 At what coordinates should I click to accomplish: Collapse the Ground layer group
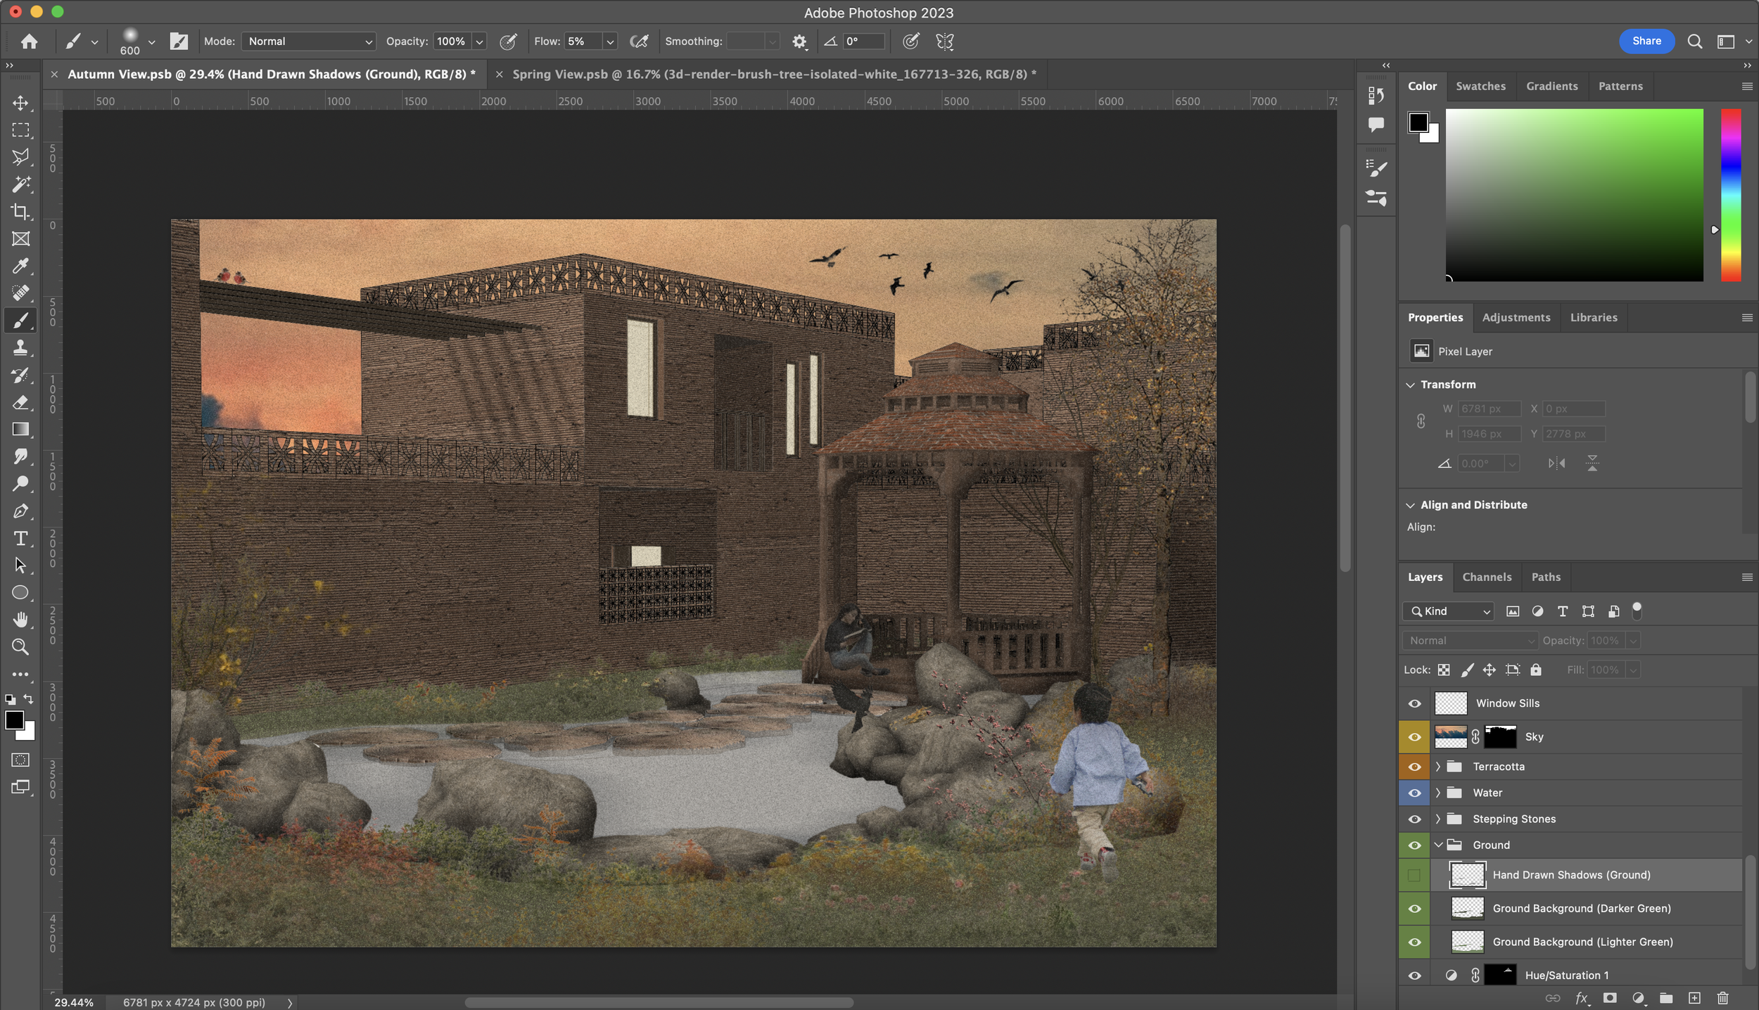click(x=1438, y=845)
